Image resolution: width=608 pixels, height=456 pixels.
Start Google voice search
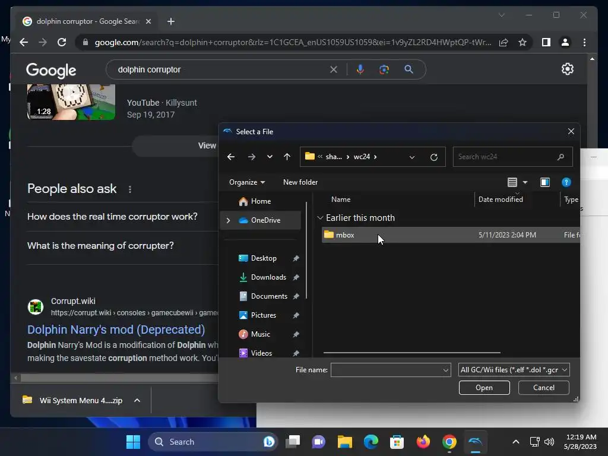coord(360,70)
